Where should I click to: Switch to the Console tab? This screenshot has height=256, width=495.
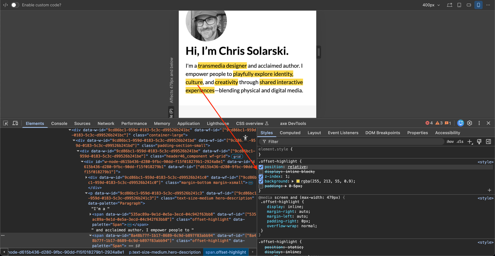tap(59, 124)
